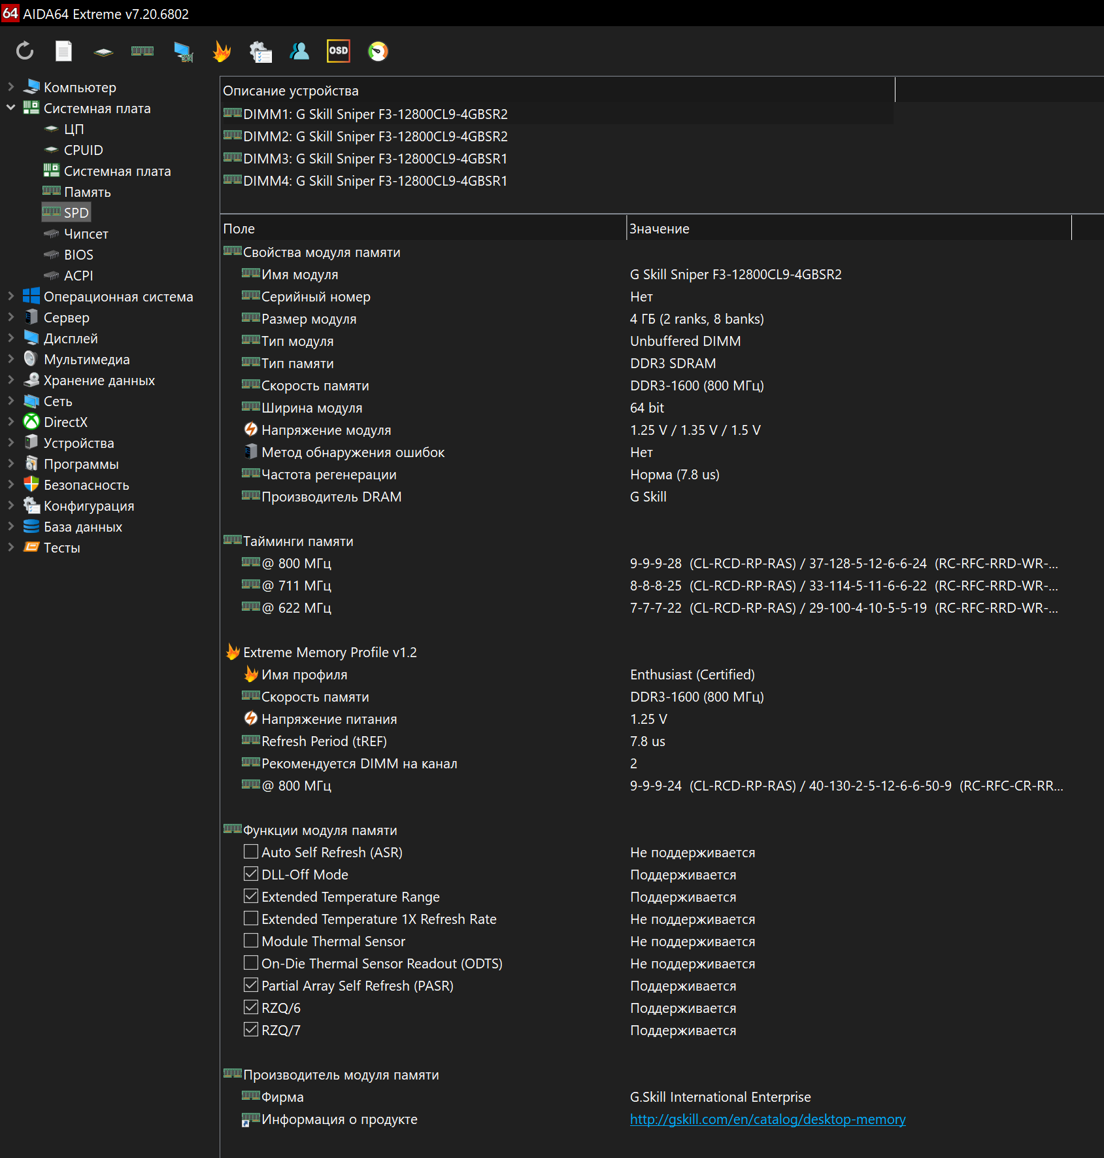The image size is (1104, 1158).
Task: Click the memory icon beside DIMM1 entry
Action: (x=233, y=113)
